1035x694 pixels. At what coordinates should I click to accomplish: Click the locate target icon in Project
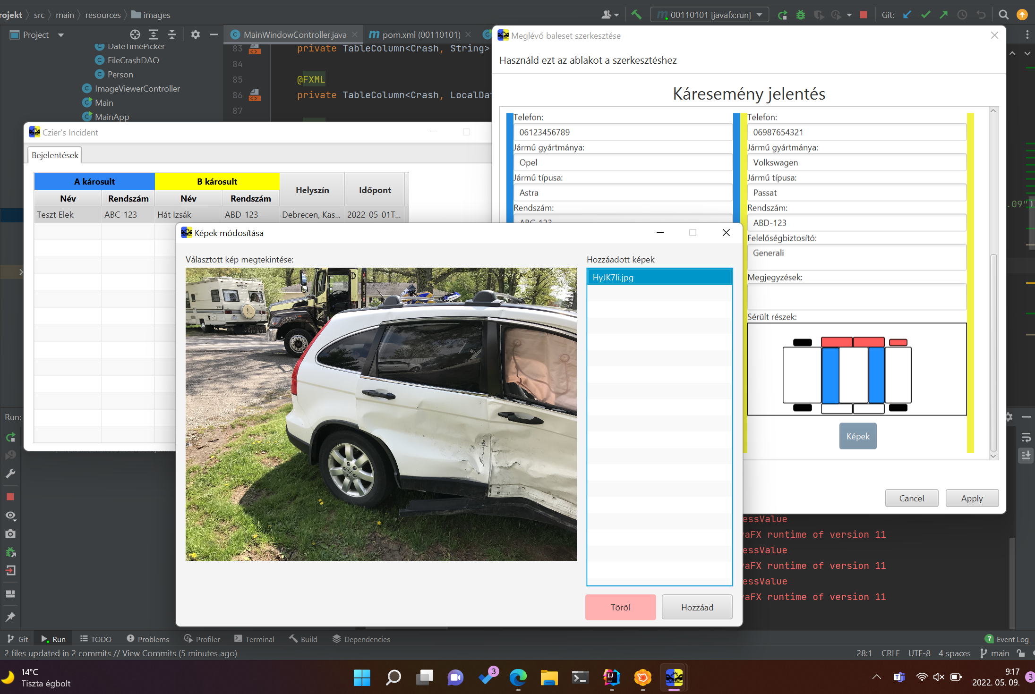pos(135,34)
